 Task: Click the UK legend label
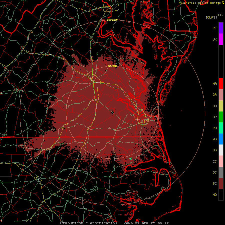pos(214,39)
